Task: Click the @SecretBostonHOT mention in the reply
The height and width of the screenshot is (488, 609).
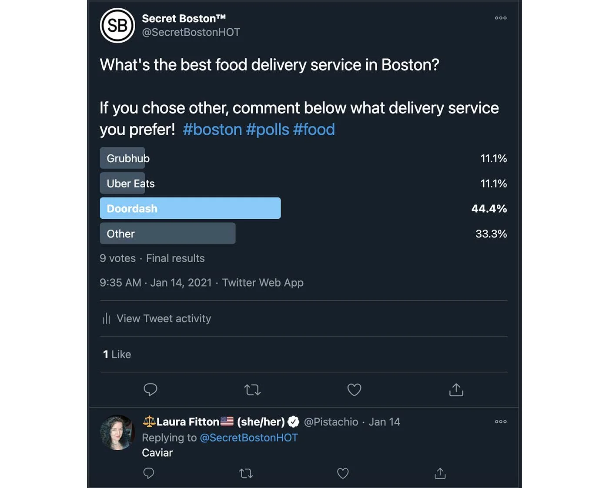Action: (249, 438)
